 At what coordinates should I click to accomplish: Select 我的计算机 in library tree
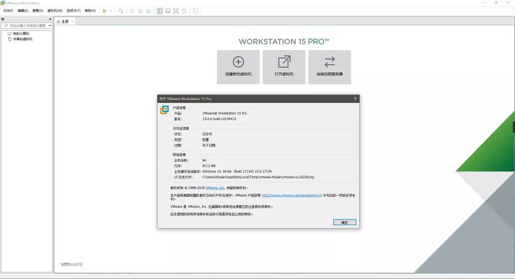(x=21, y=34)
